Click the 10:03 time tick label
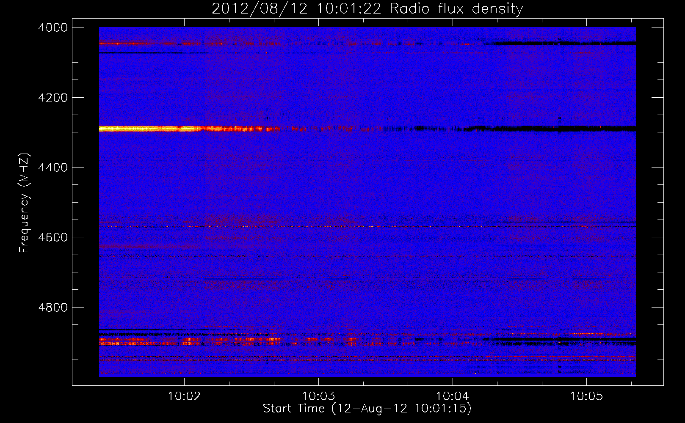Viewport: 685px width, 423px height. click(318, 396)
